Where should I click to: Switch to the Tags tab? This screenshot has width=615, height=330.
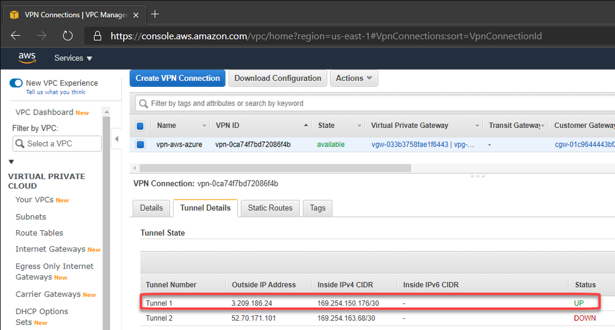pos(317,208)
